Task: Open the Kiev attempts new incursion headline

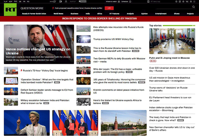Action: coord(118,28)
